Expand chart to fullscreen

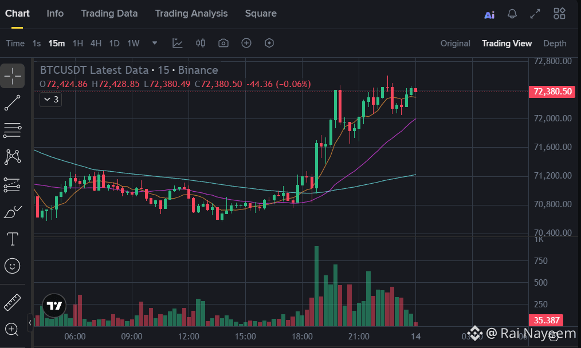click(x=535, y=14)
